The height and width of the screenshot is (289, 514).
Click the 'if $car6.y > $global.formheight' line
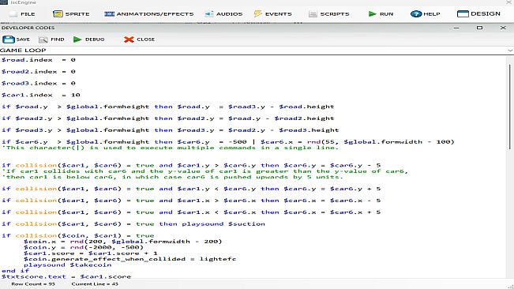(228, 142)
